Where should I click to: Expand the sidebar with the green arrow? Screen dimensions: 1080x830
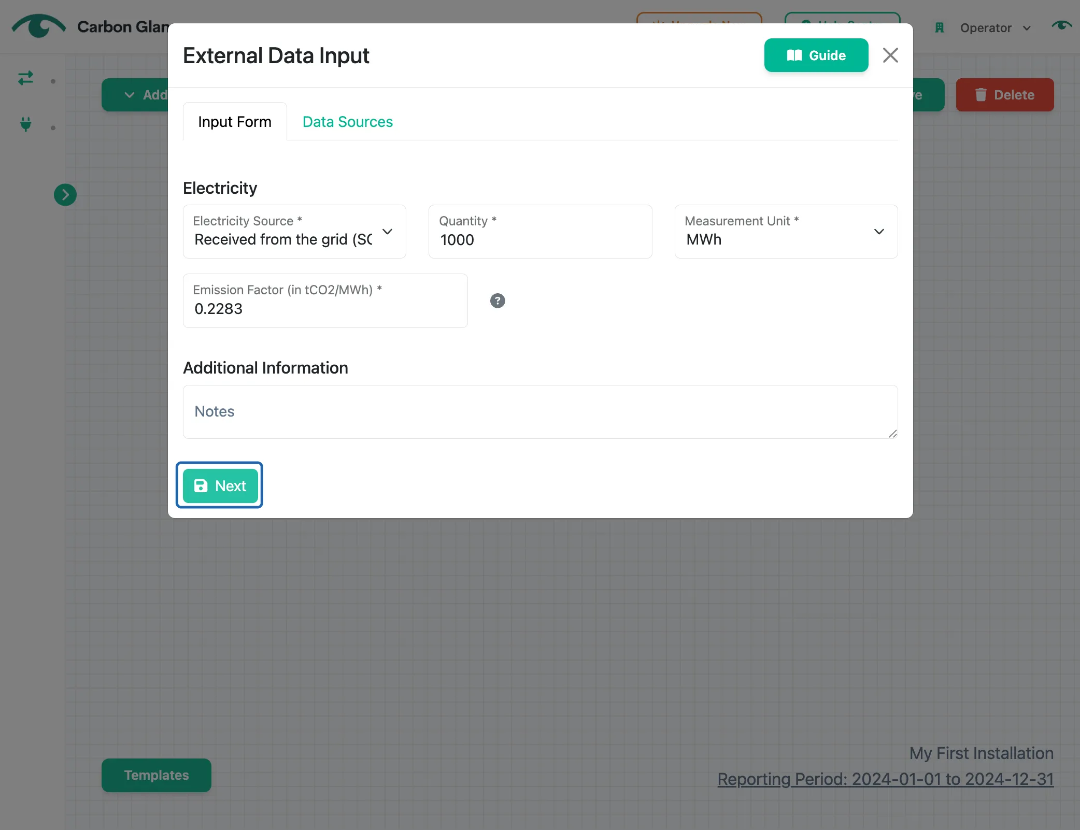tap(65, 195)
